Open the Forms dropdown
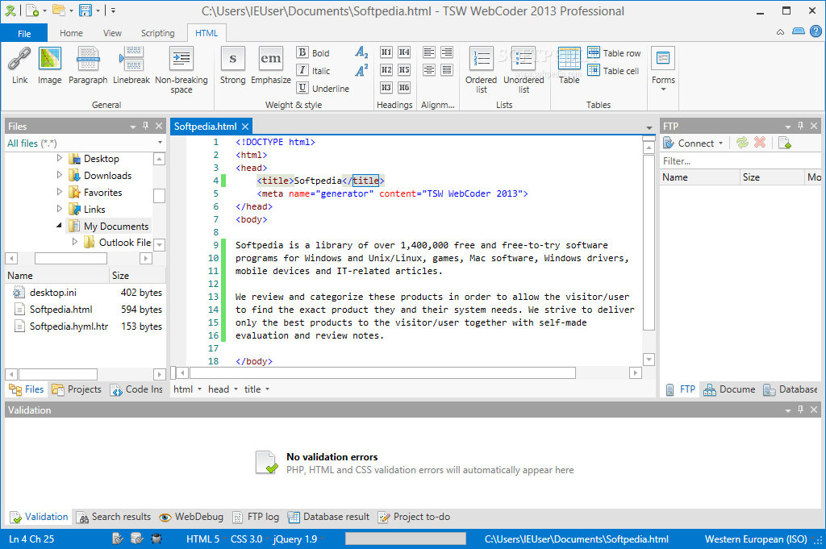826x549 pixels. 663,69
